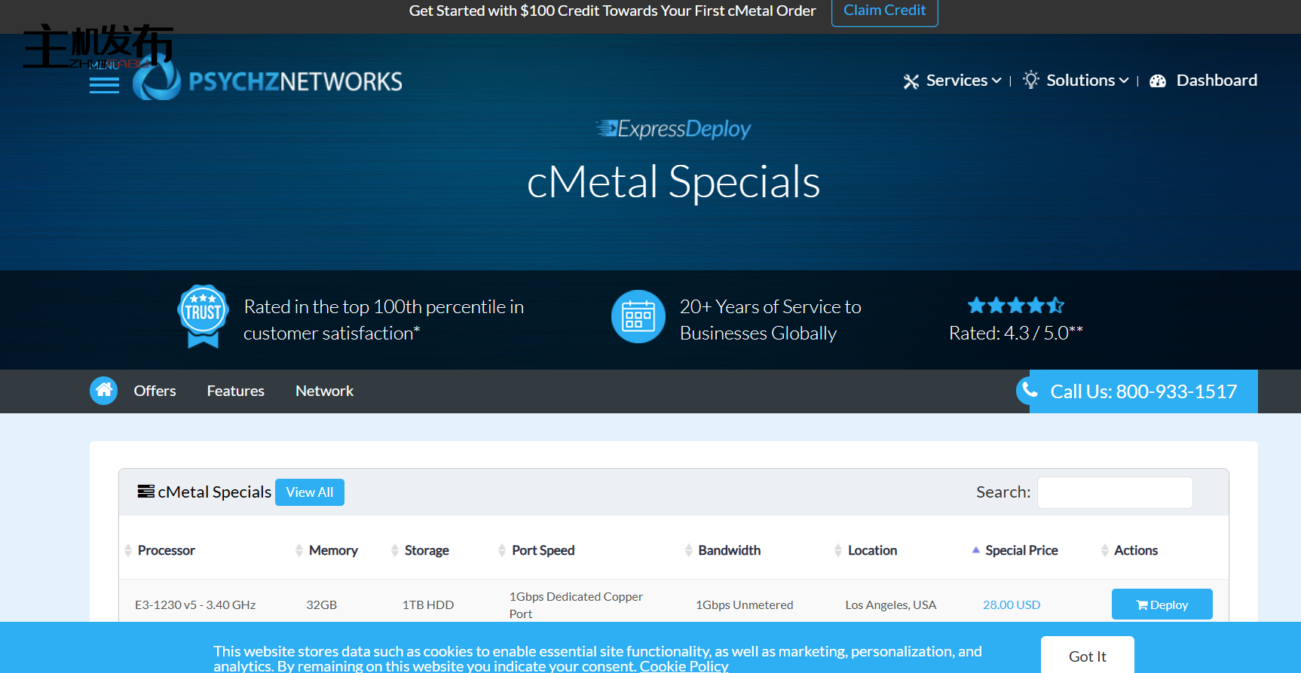Sort table by Special Price column

pyautogui.click(x=1021, y=550)
